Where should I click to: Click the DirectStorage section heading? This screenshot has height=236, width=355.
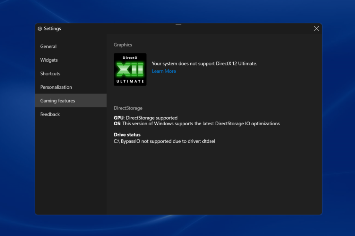pyautogui.click(x=128, y=108)
